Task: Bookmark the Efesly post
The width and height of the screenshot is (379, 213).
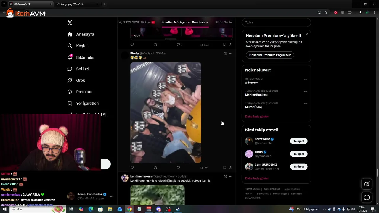Action: (x=224, y=167)
